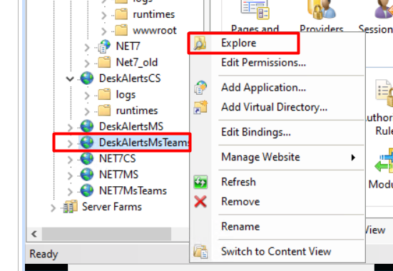Click the wwwroot folder icon
This screenshot has width=393, height=271.
pos(121,30)
